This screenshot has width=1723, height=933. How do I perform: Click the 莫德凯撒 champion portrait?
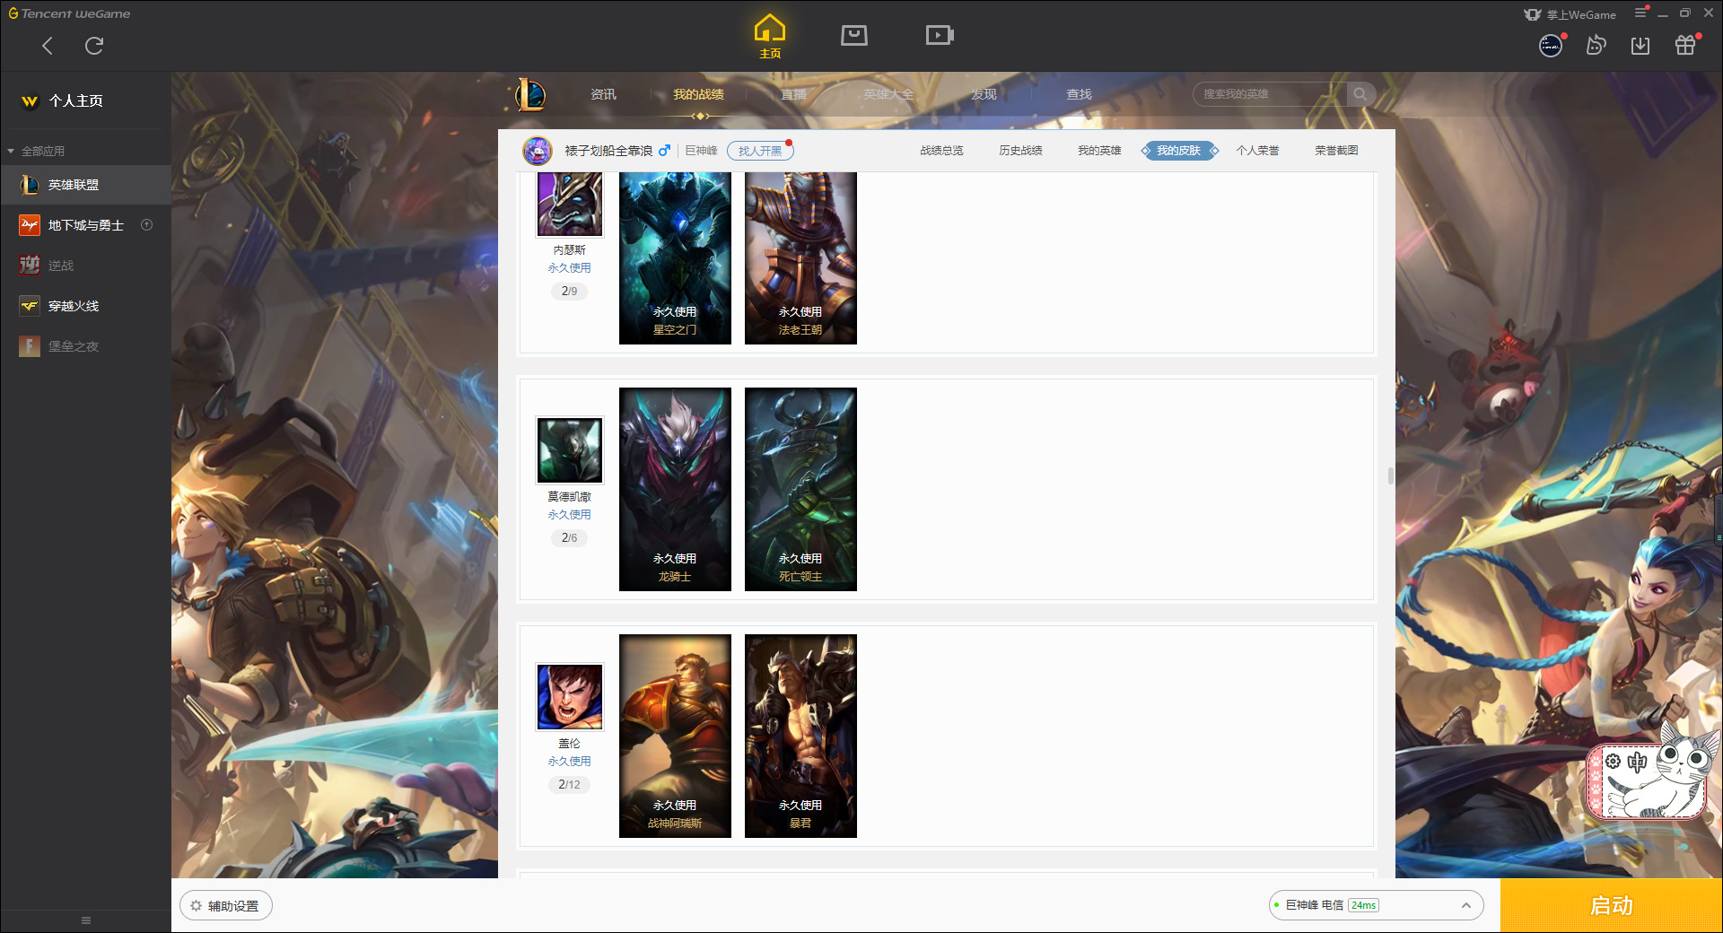[x=570, y=450]
